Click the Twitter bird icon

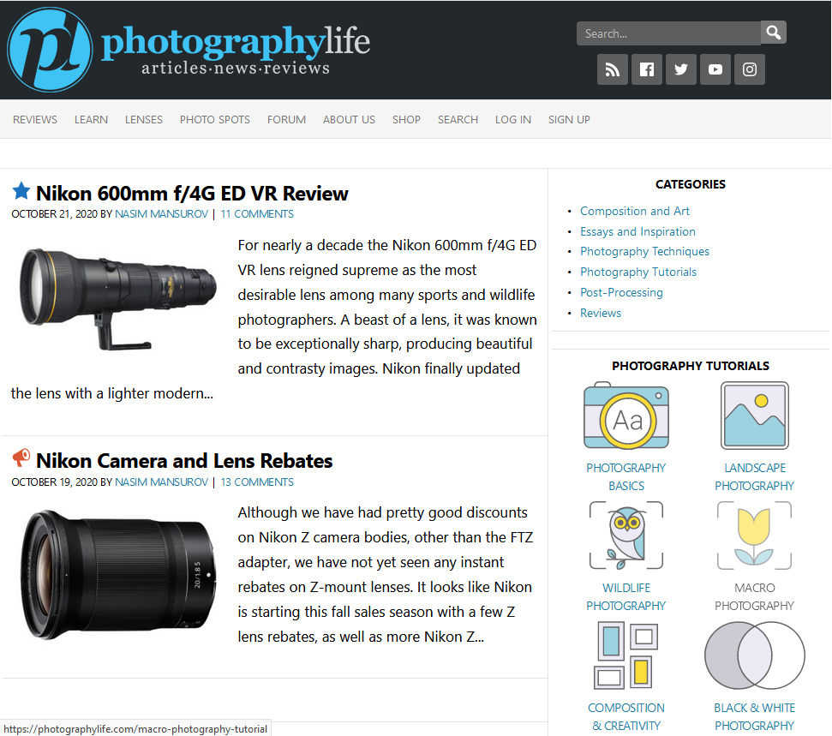tap(681, 69)
